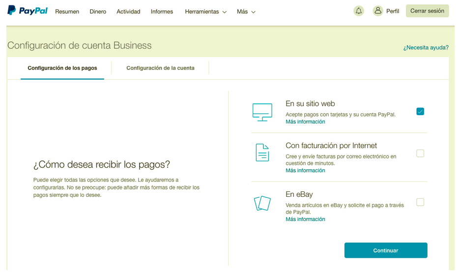Open the notifications bell icon
Screen dimensions: 461x279
coord(359,11)
